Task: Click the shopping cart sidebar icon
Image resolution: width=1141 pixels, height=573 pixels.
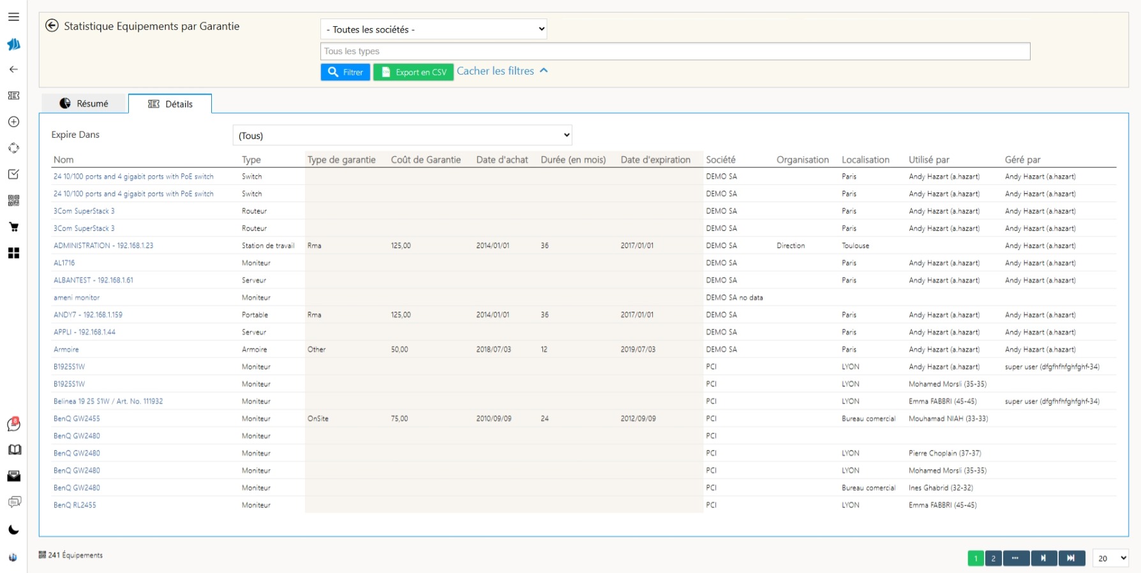Action: coord(13,227)
